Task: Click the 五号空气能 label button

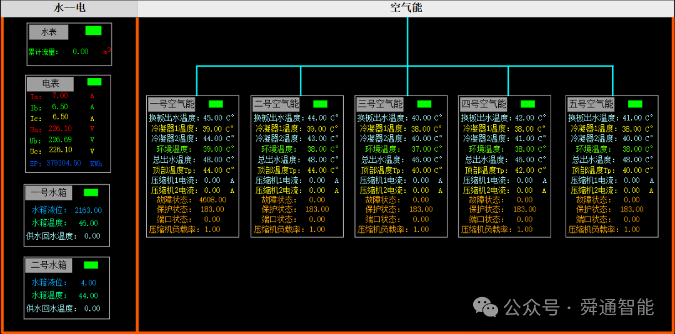Action: (591, 104)
